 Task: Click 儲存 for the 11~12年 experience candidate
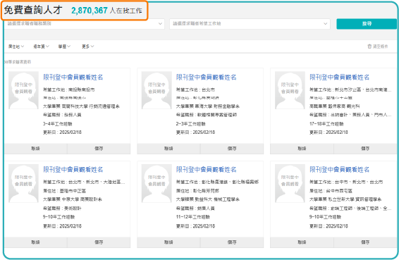click(232, 242)
